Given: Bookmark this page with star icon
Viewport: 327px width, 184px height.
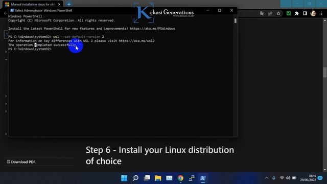Looking at the screenshot, I should point(278,13).
